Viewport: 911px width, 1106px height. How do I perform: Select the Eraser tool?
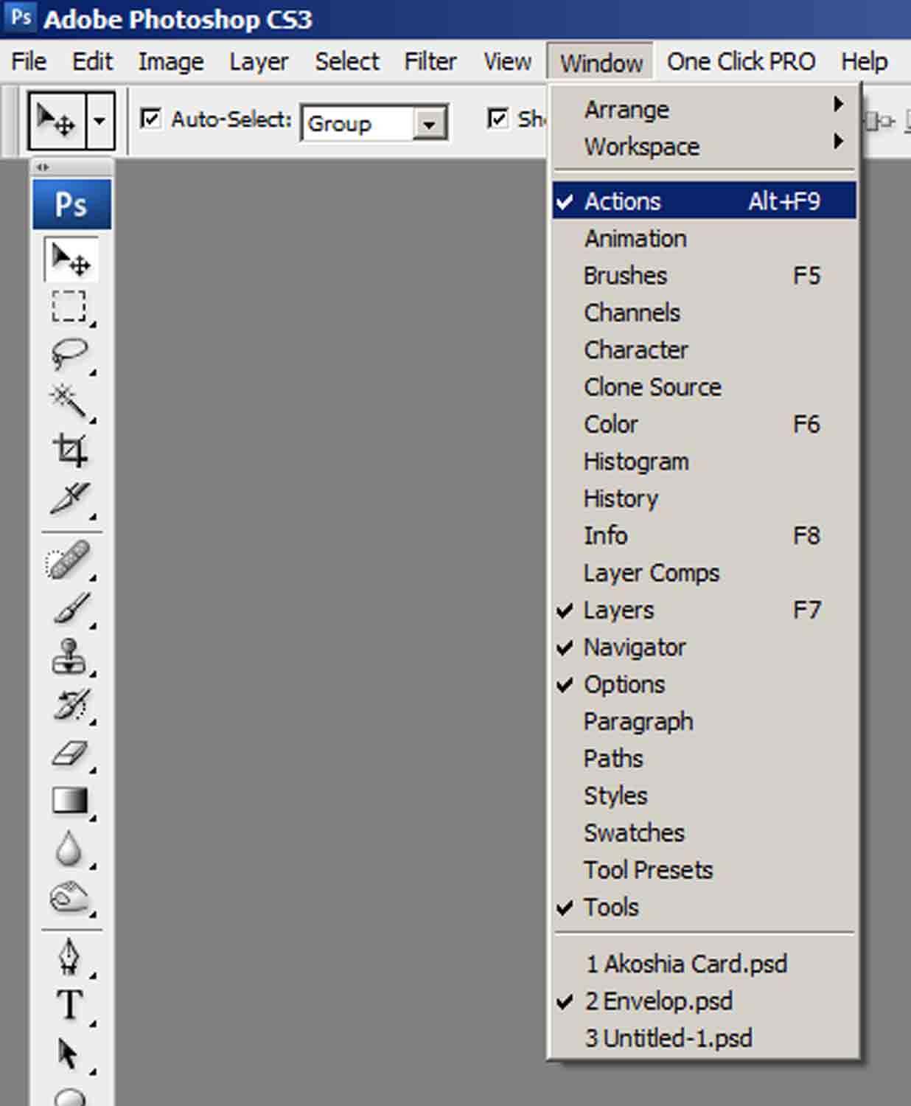70,754
